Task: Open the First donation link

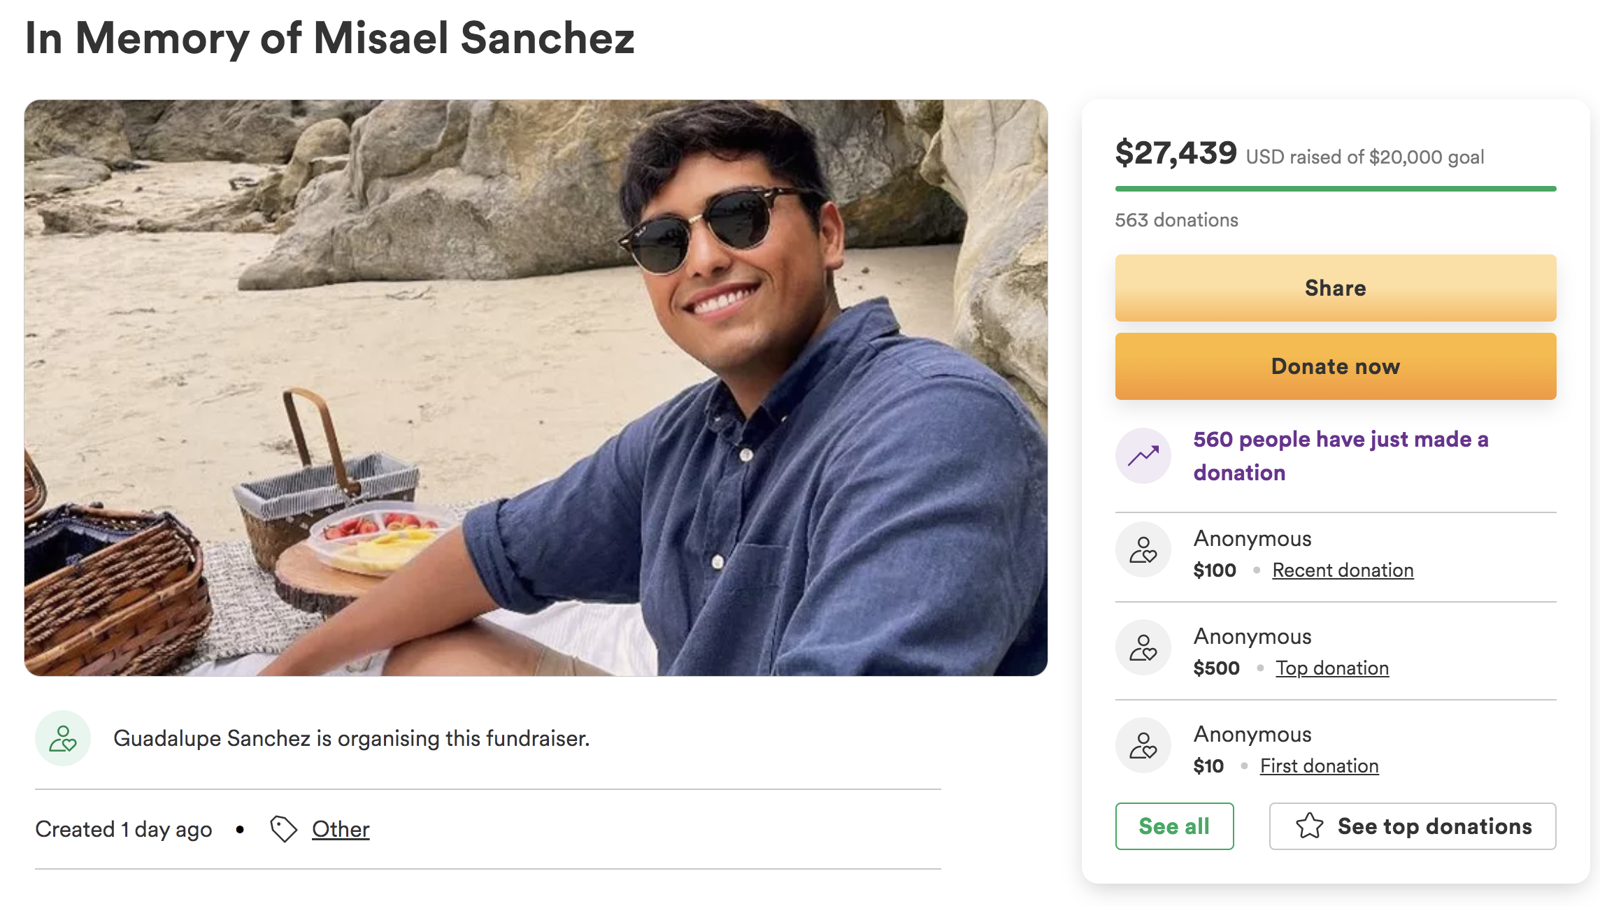Action: 1319,766
